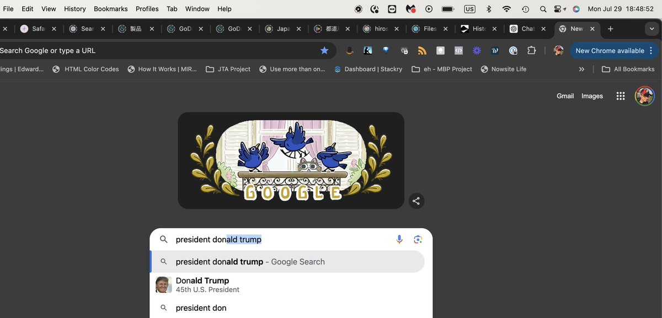
Task: Open the Dashboard | Stackry bookmark
Action: pyautogui.click(x=368, y=69)
